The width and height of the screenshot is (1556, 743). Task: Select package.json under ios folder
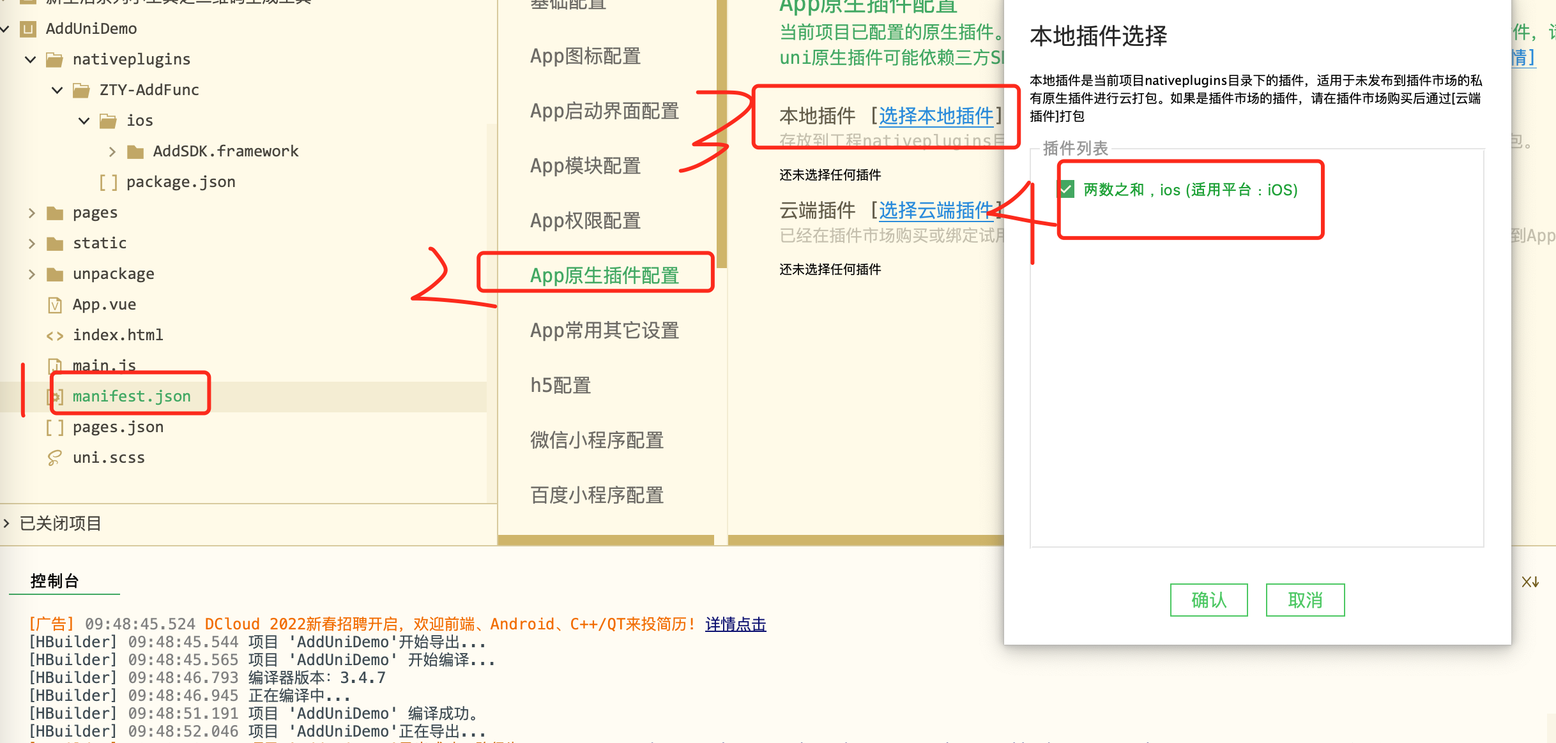[x=181, y=182]
